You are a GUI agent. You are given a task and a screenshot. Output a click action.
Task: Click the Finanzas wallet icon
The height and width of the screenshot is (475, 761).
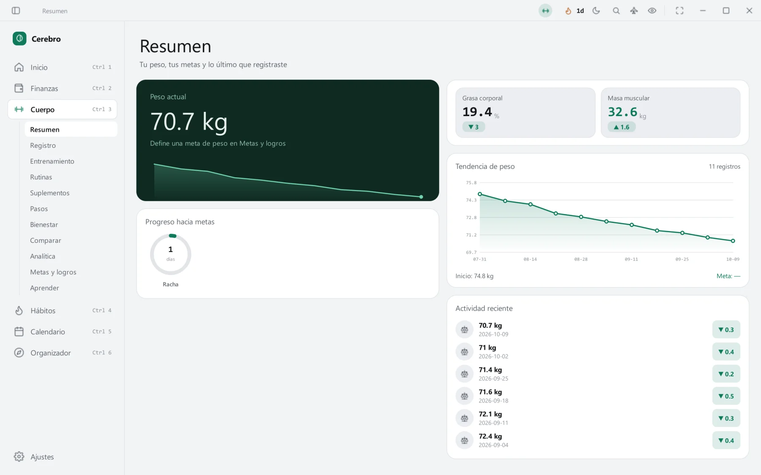pos(19,88)
